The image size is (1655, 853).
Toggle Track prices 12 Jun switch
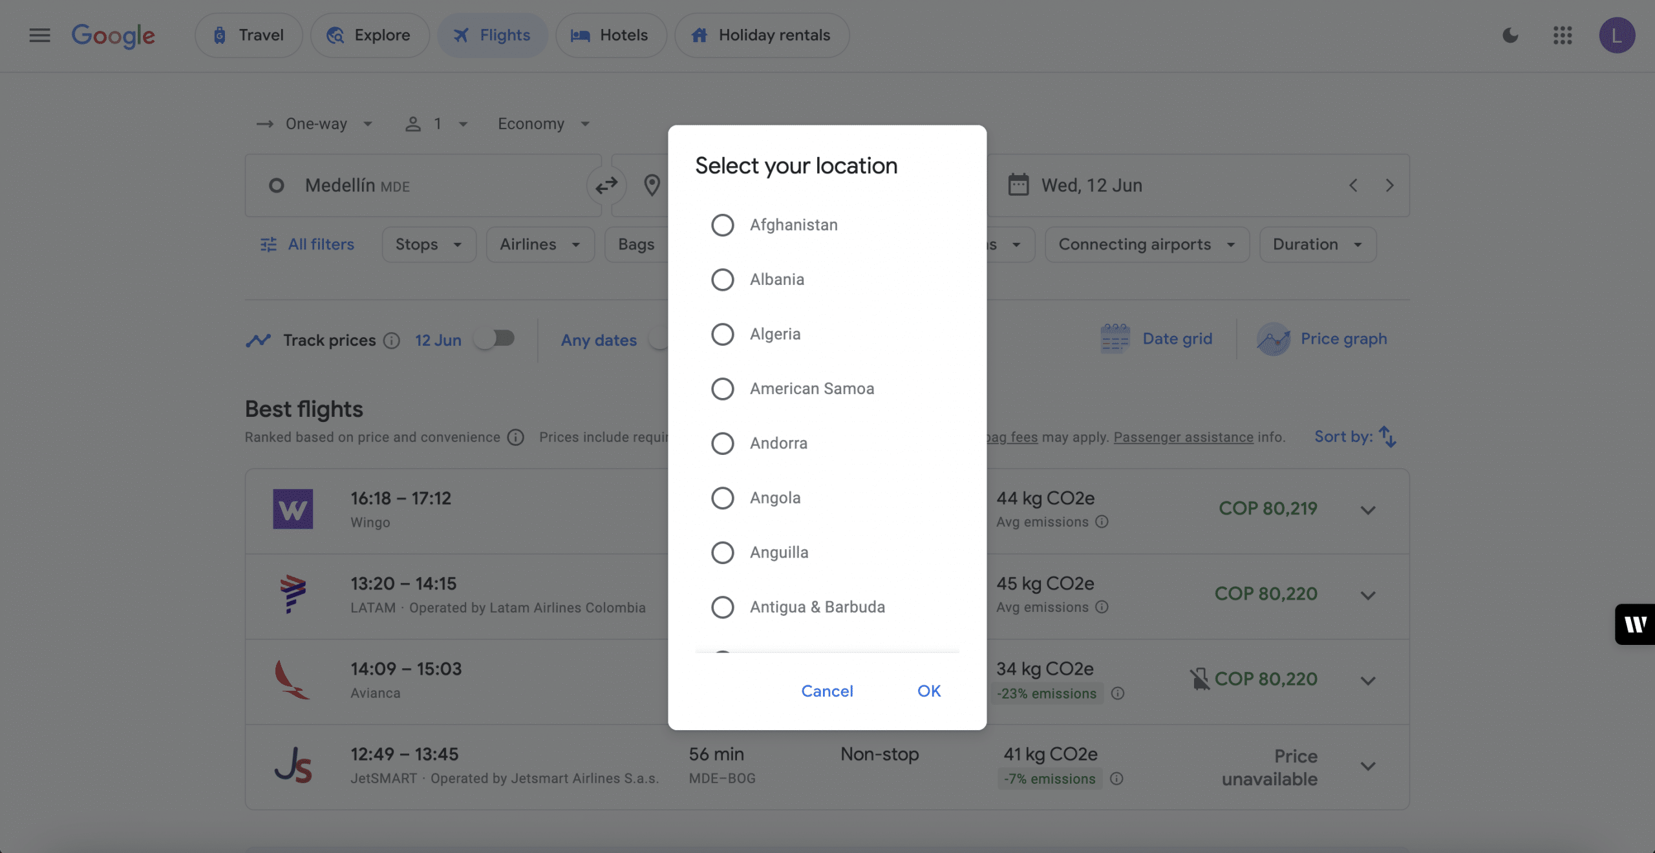tap(495, 339)
